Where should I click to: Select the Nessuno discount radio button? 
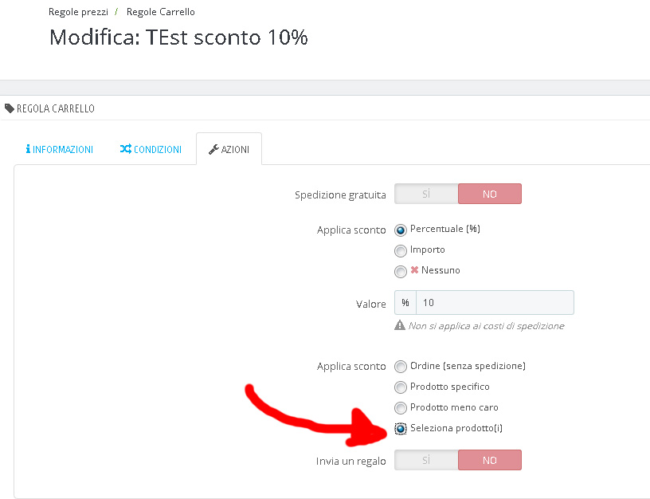(401, 272)
